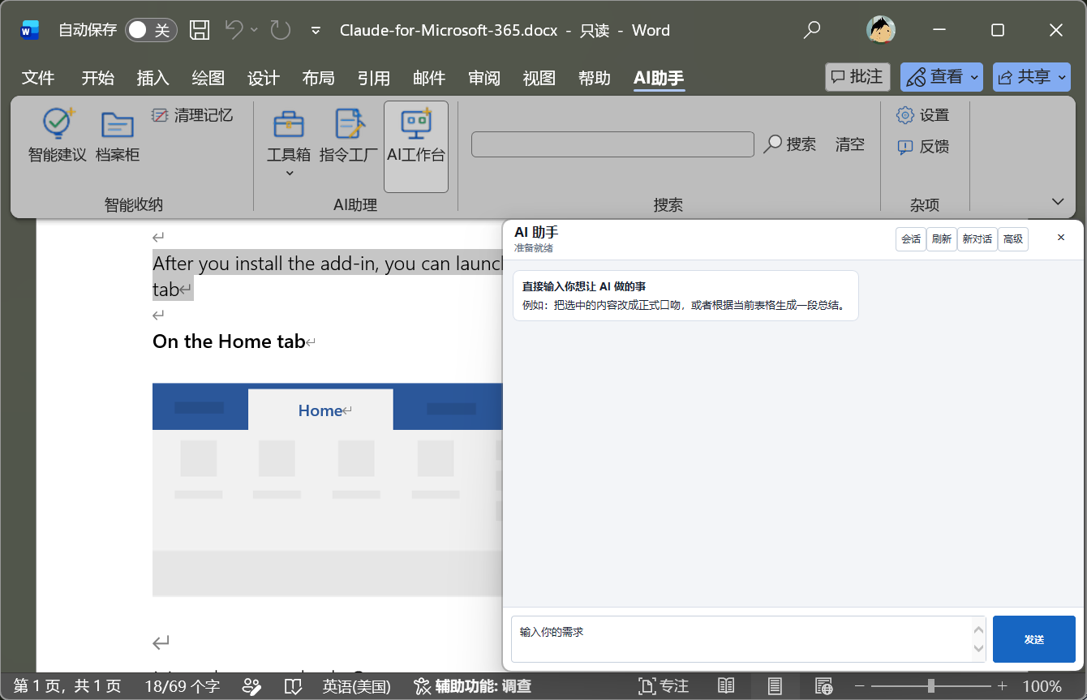Click the 'On the Home tab' heading

[x=229, y=341]
